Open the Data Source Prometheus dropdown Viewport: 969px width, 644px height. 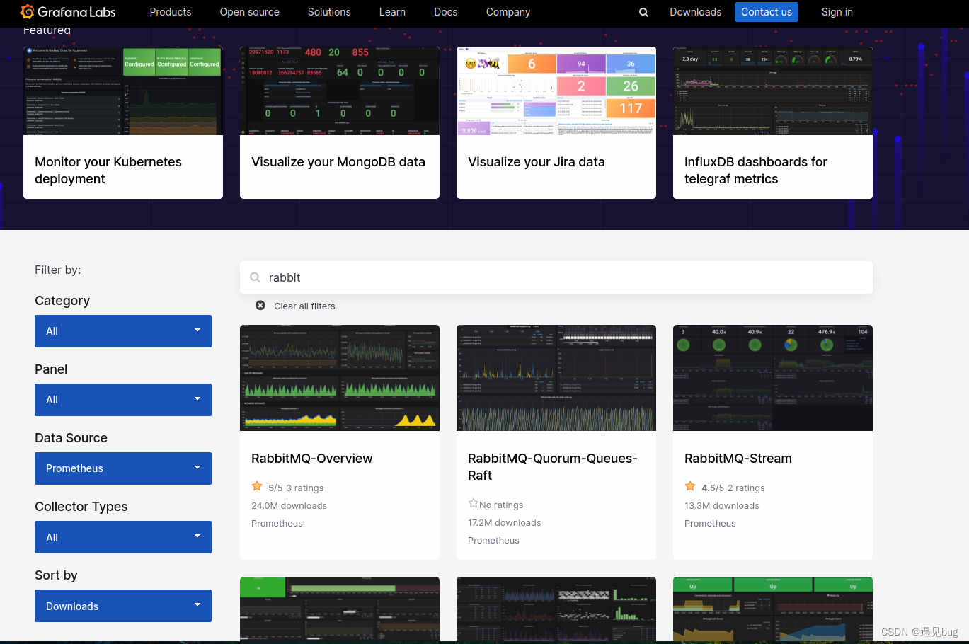point(123,468)
